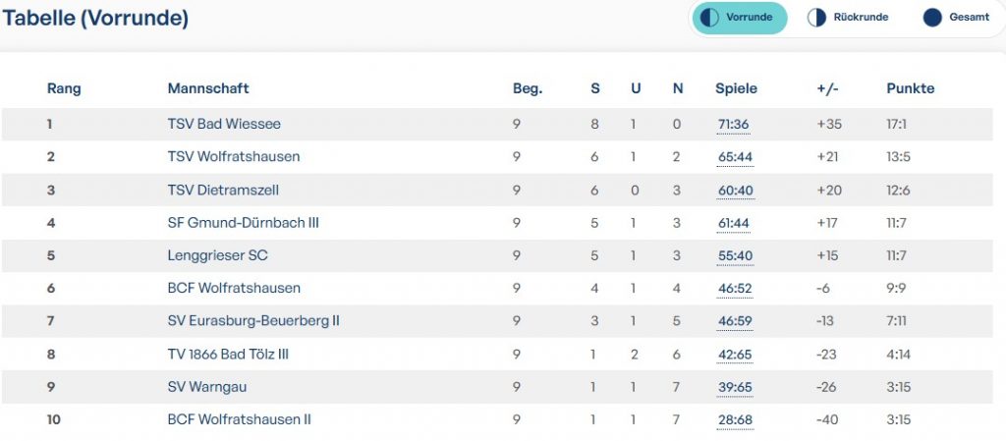Viewport: 1006px width, 441px height.
Task: Click SV Eurasburg-Beuerberg II team name
Action: 253,320
